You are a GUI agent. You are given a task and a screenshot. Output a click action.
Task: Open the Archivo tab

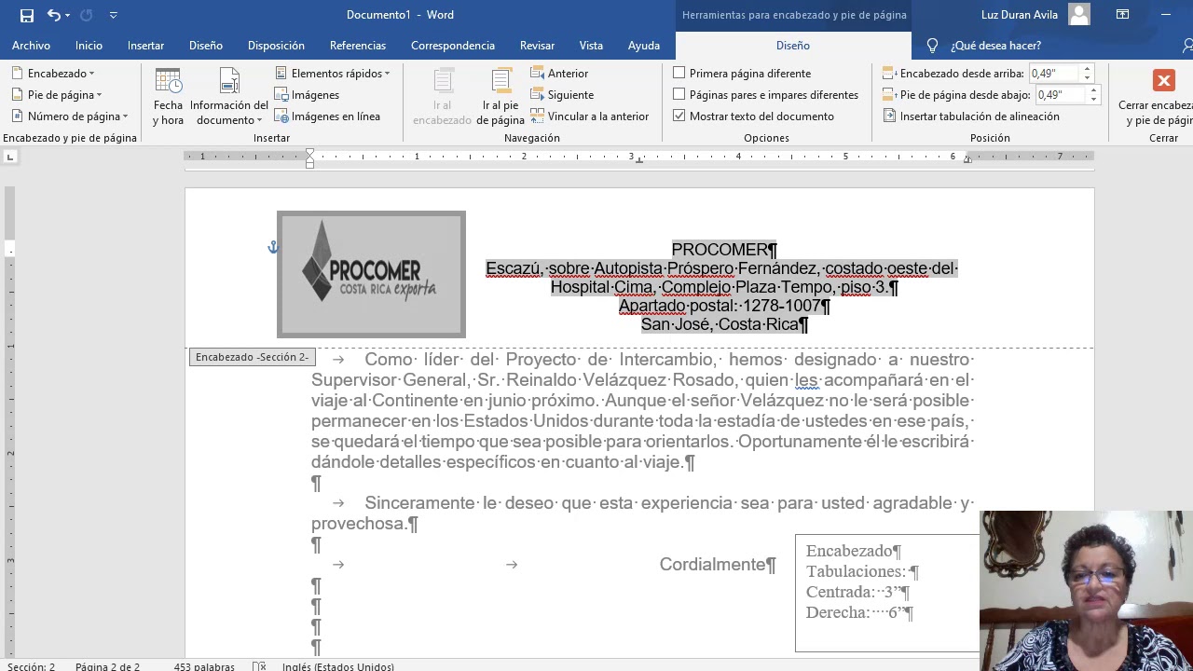pyautogui.click(x=31, y=46)
